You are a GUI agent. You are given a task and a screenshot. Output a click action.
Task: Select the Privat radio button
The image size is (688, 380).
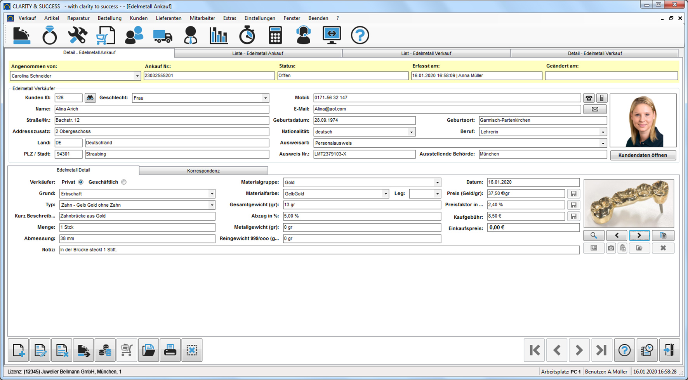[81, 182]
